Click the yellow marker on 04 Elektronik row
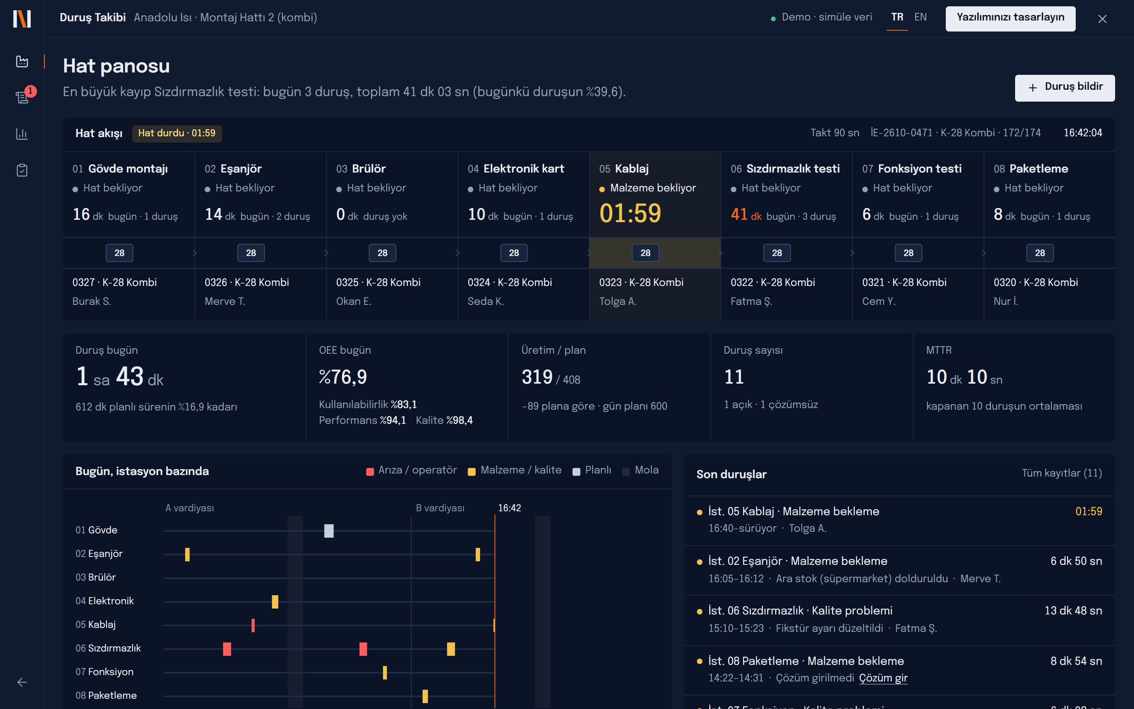Image resolution: width=1134 pixels, height=709 pixels. click(275, 601)
